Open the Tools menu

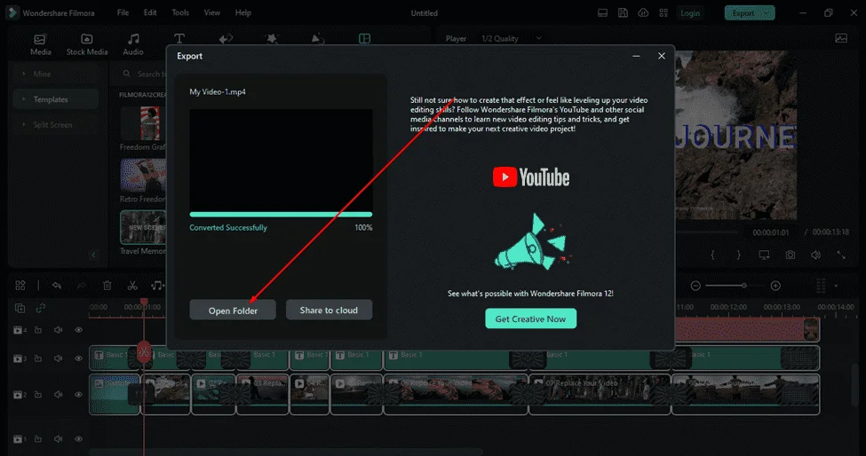point(180,12)
